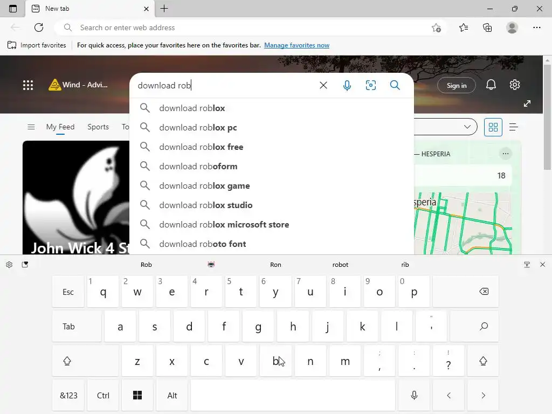Screen dimensions: 552x414
Task: Expand the feed layout dropdown chevron
Action: (x=467, y=127)
